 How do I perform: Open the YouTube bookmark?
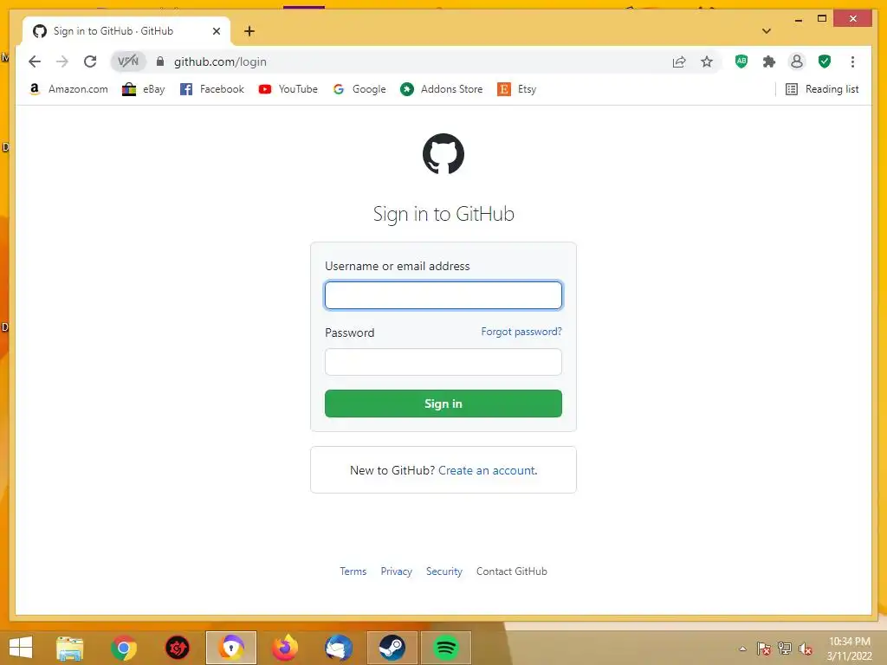[x=288, y=89]
